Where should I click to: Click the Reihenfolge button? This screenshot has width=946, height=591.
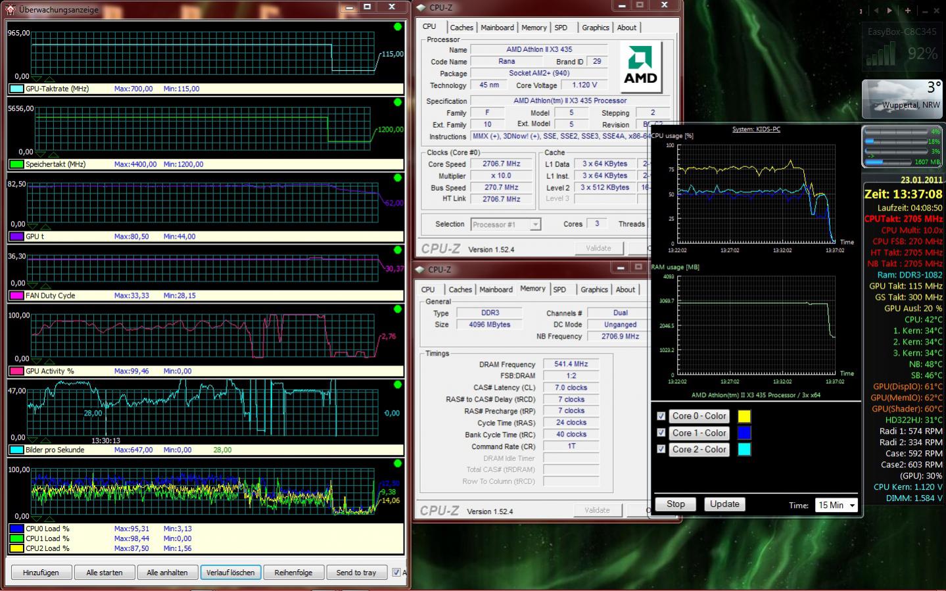(293, 573)
